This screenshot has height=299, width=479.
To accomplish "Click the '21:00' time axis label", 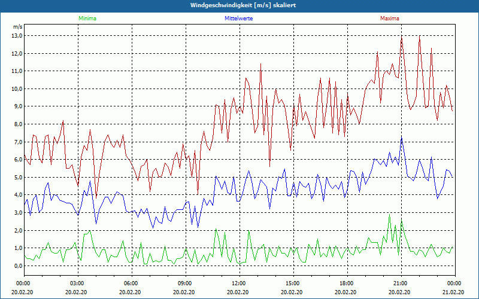I will (x=399, y=283).
